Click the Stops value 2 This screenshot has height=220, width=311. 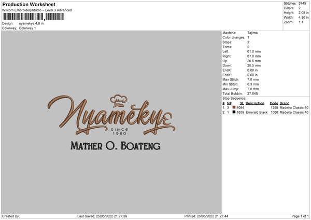(x=248, y=43)
